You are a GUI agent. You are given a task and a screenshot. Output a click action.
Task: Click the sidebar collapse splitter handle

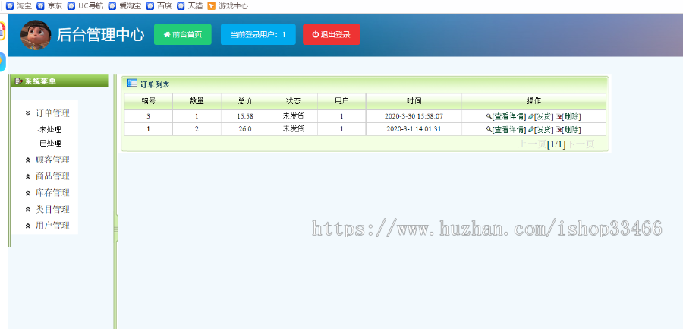[x=116, y=229]
